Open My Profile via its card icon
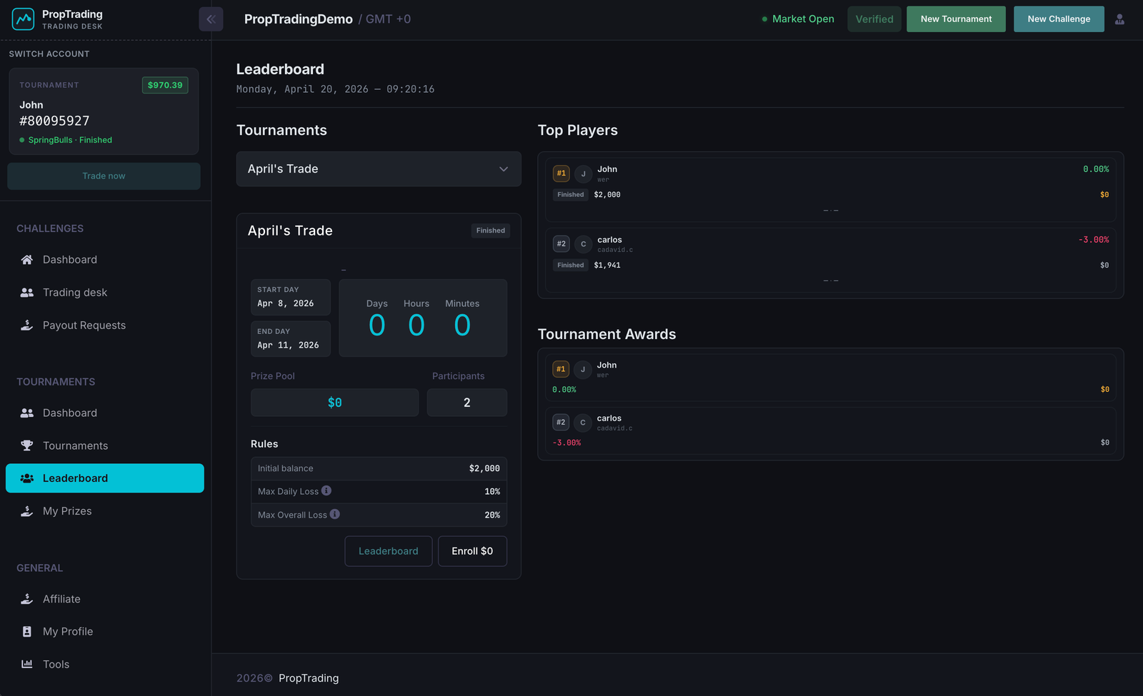This screenshot has width=1143, height=696. pyautogui.click(x=26, y=631)
